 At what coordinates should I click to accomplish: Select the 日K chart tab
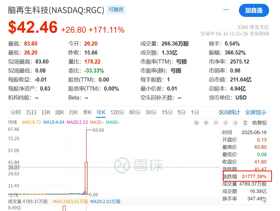tap(46, 112)
